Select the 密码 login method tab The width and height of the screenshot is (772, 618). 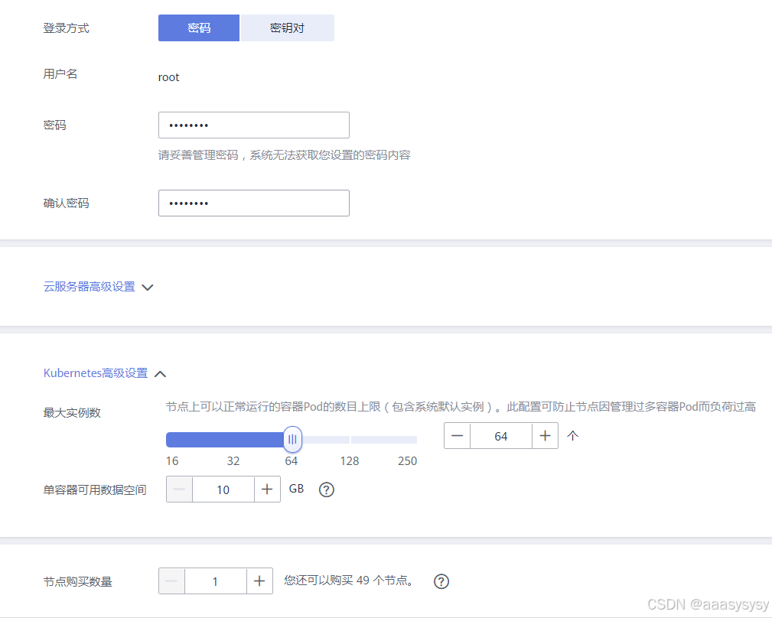pyautogui.click(x=198, y=28)
